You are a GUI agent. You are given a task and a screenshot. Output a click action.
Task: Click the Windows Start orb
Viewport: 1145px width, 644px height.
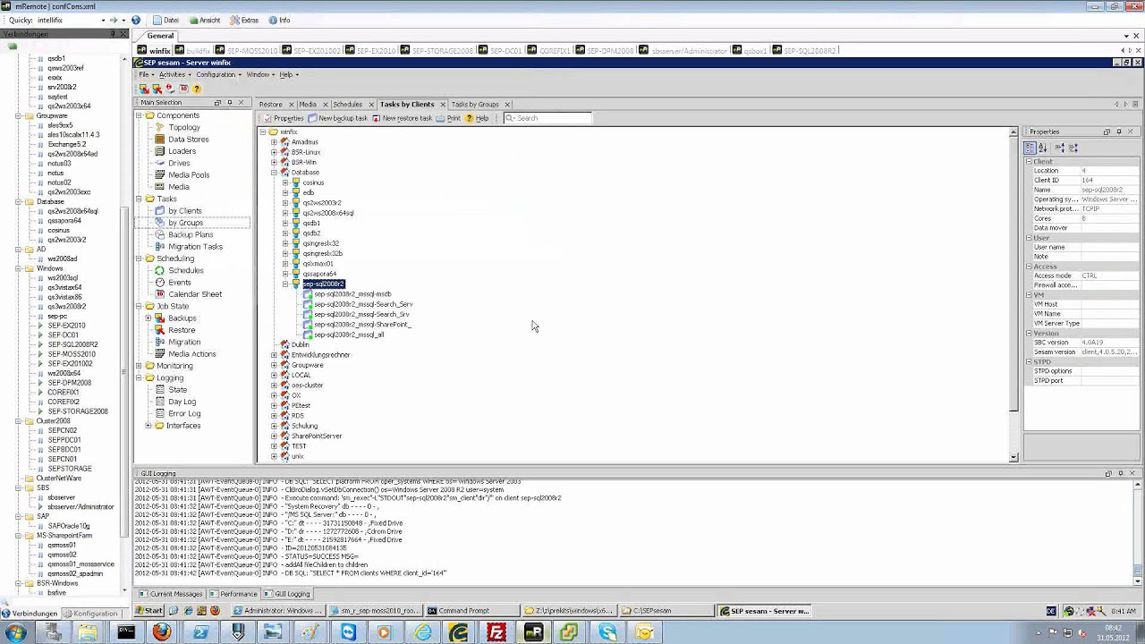point(15,632)
